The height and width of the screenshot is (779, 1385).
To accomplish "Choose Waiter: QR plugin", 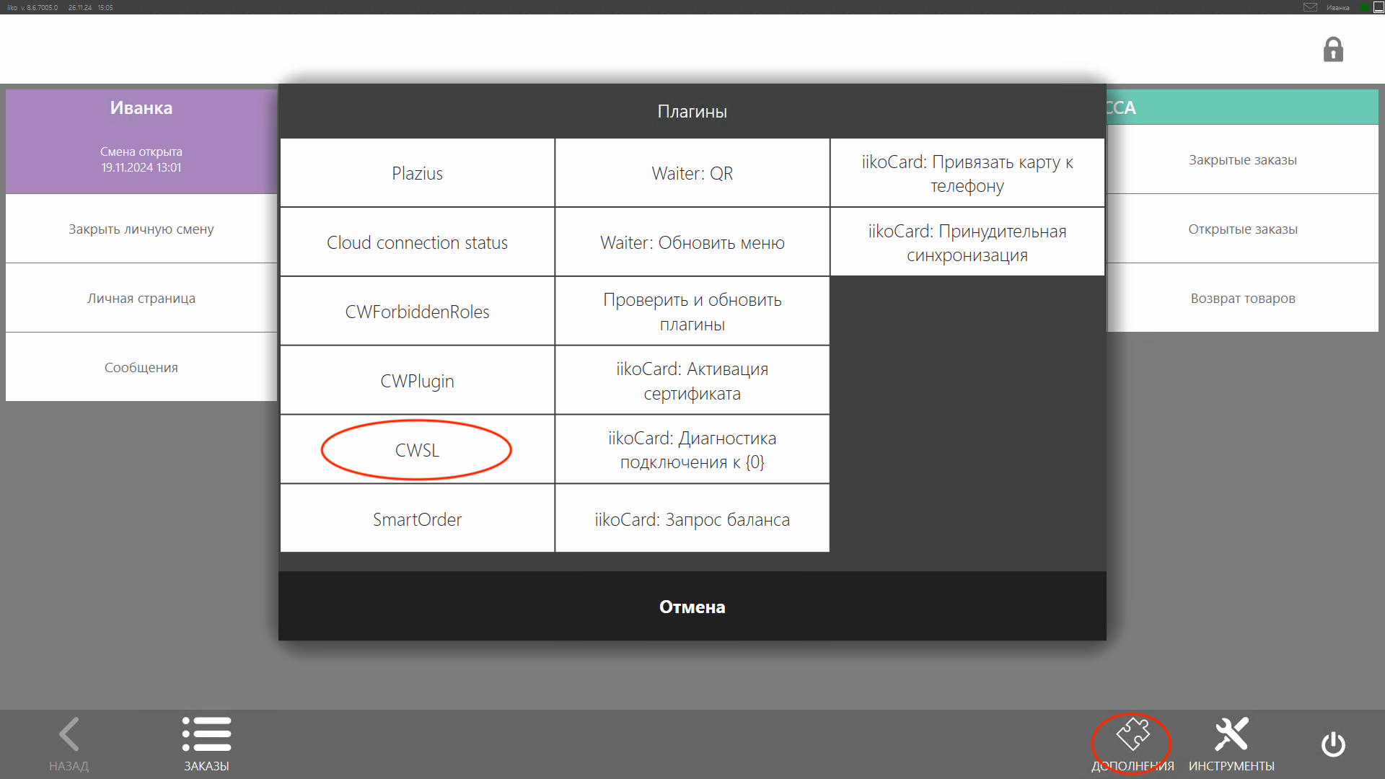I will [x=692, y=173].
